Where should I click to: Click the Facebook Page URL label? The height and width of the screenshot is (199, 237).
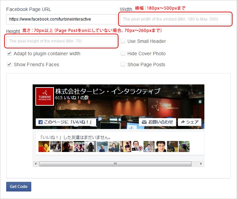click(x=29, y=9)
